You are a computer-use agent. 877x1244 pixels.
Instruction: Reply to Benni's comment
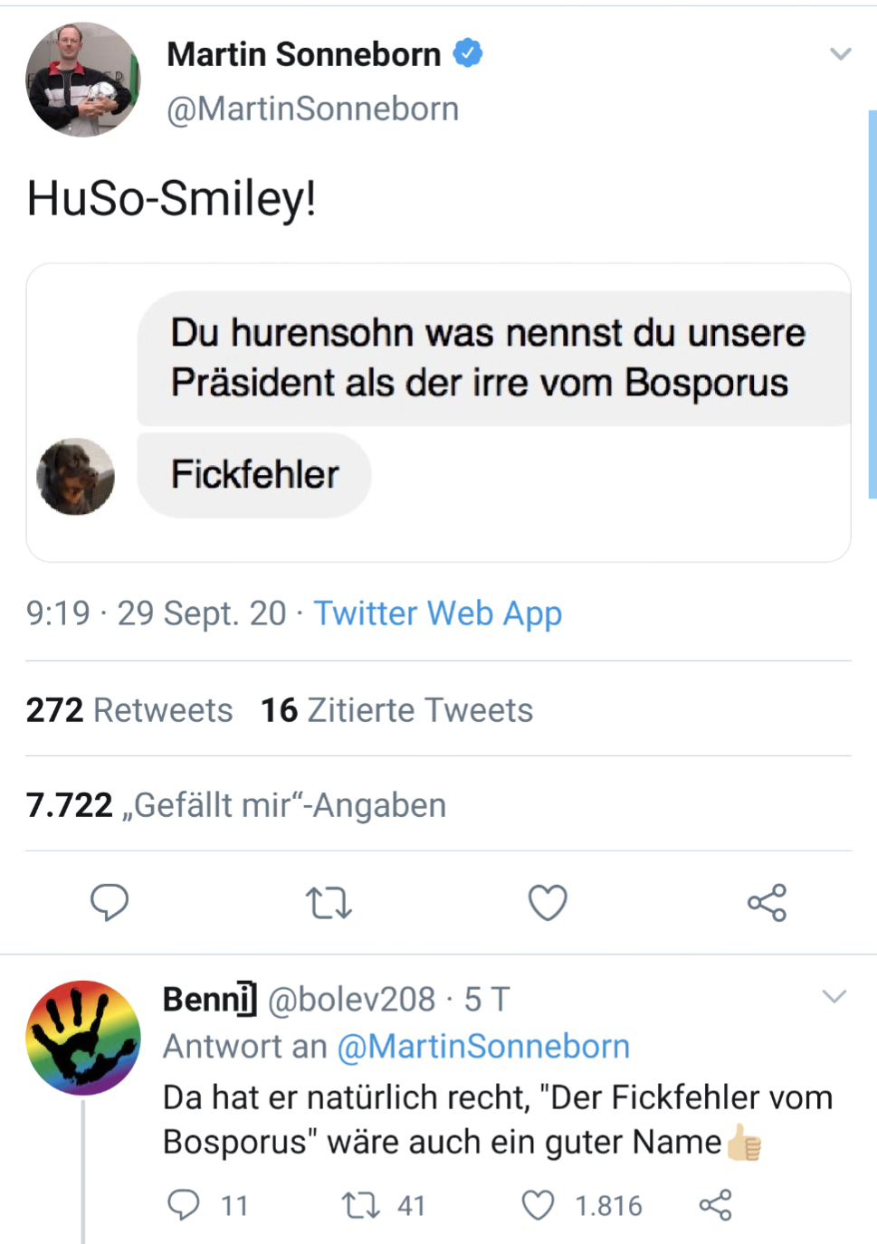tap(184, 1205)
